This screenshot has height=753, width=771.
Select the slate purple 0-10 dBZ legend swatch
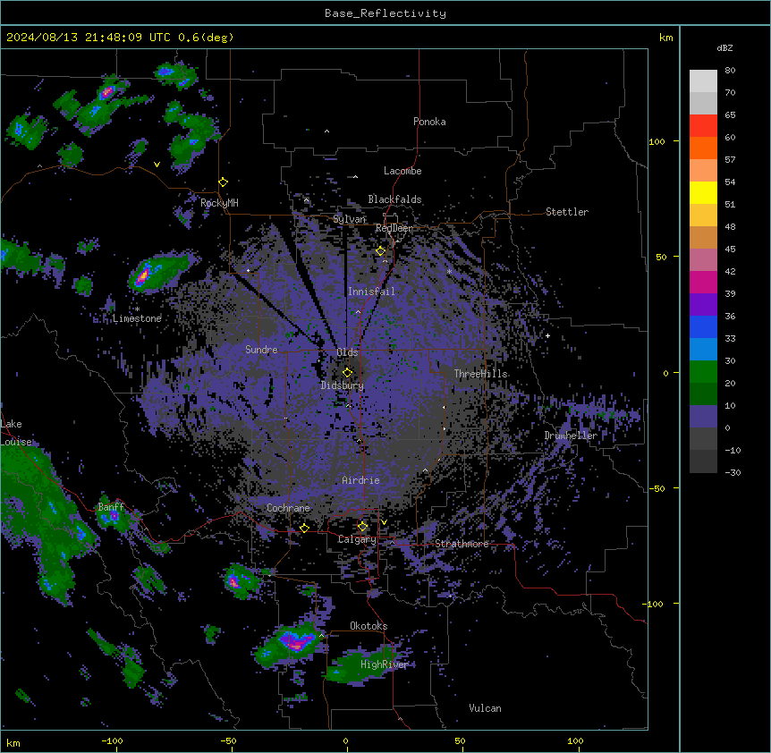click(x=703, y=417)
